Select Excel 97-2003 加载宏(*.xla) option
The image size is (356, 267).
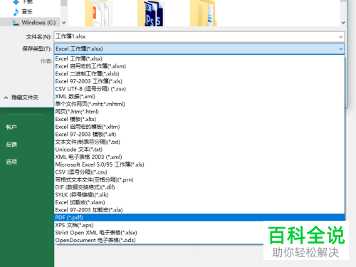pos(199,210)
